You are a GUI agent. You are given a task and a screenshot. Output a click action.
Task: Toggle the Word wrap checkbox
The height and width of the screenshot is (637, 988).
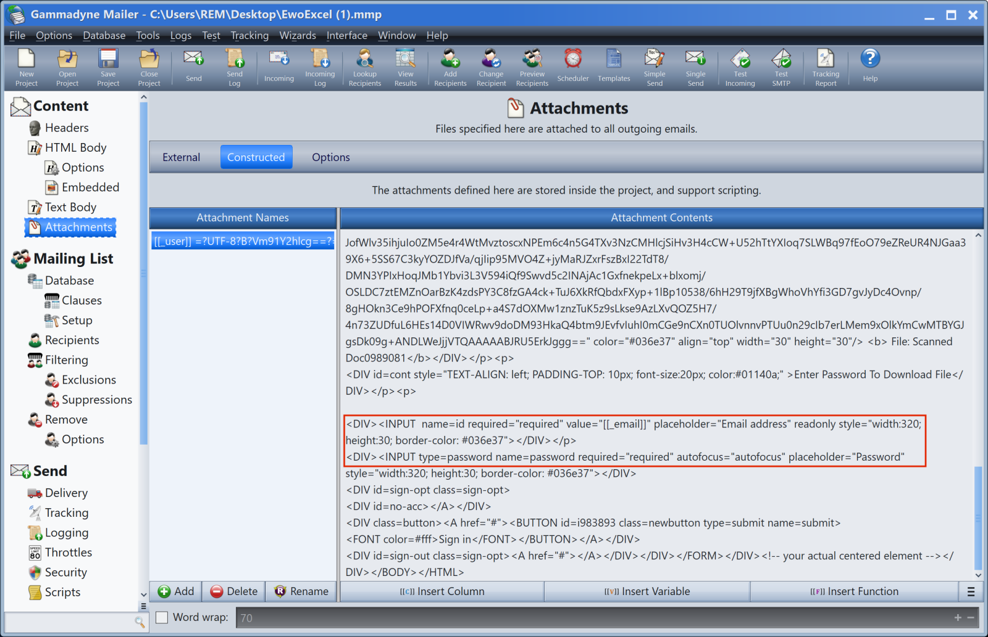pyautogui.click(x=162, y=617)
